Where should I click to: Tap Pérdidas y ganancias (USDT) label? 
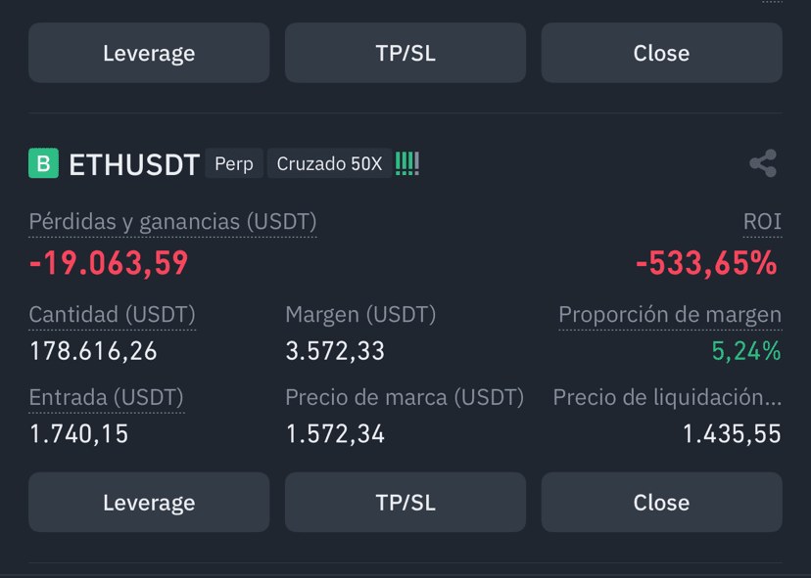pos(172,222)
